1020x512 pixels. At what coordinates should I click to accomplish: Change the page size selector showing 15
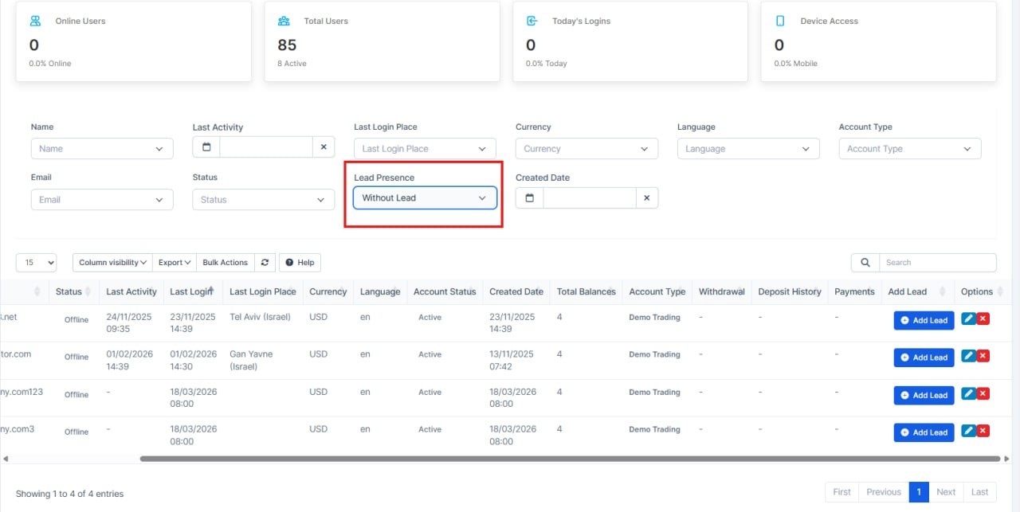pos(36,263)
